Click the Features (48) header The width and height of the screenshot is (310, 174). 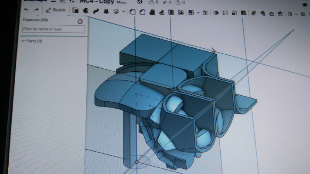click(x=35, y=20)
